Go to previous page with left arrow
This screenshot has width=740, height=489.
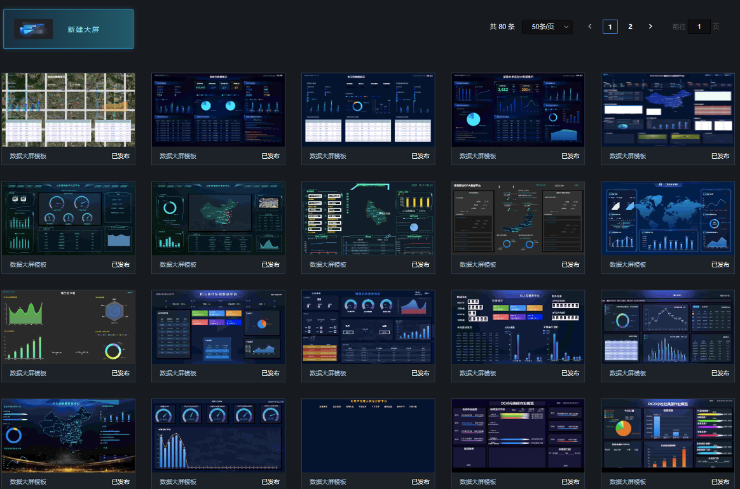click(x=590, y=27)
